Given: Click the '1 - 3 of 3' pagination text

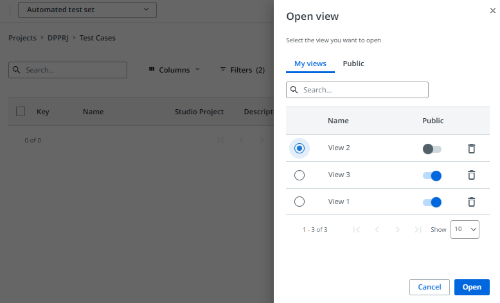Looking at the screenshot, I should (315, 229).
